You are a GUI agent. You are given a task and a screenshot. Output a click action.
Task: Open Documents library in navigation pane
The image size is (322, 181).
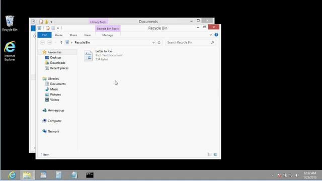click(58, 84)
